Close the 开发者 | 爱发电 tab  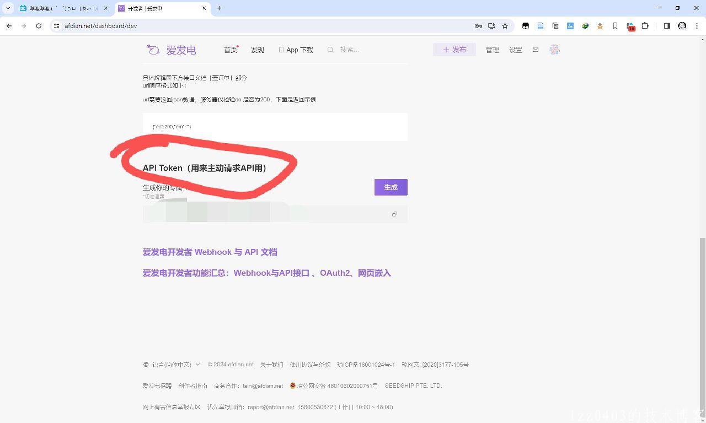[205, 8]
